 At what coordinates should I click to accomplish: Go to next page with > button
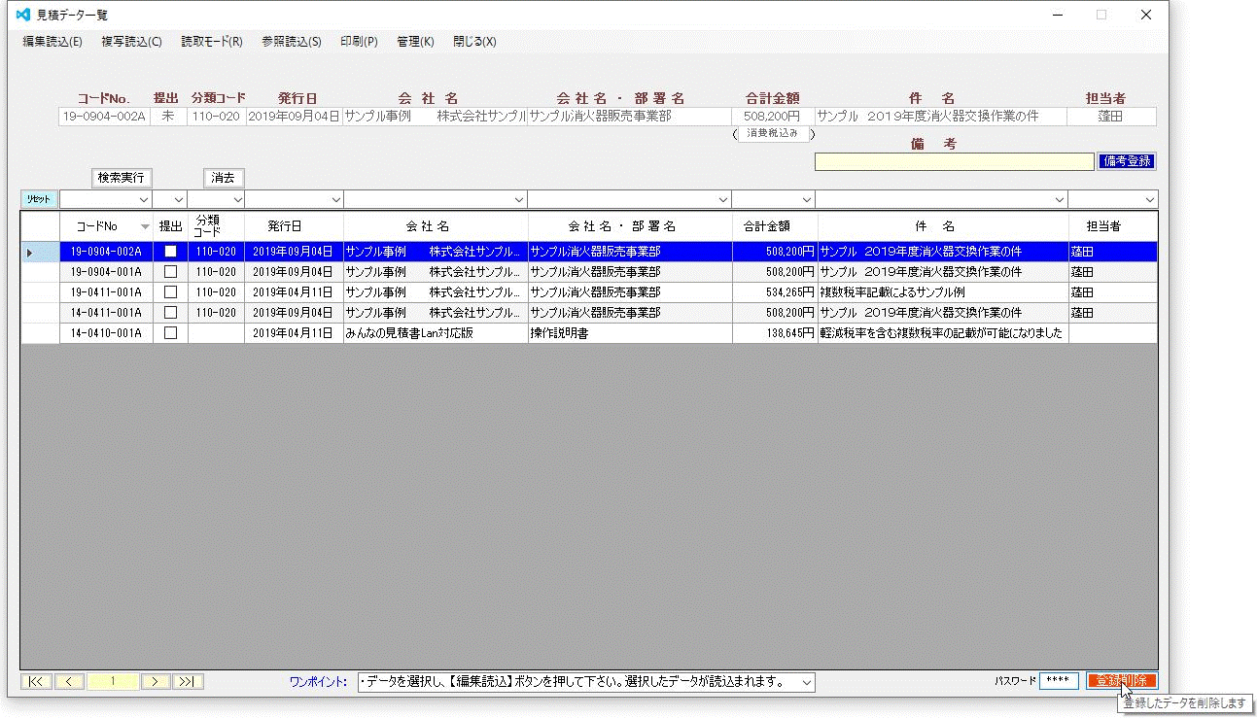click(x=156, y=682)
